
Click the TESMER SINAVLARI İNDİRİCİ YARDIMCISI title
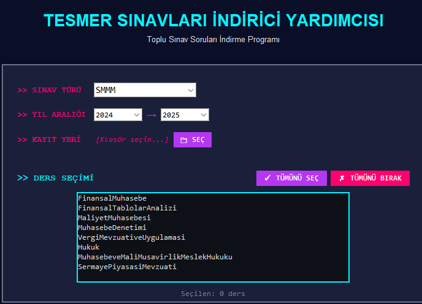coord(213,20)
